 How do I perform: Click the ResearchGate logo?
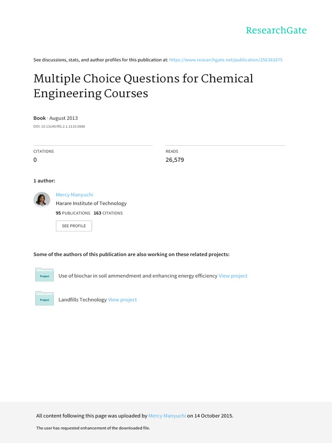[276, 30]
